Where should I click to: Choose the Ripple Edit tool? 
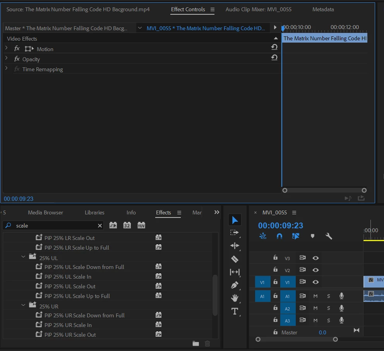pyautogui.click(x=235, y=245)
